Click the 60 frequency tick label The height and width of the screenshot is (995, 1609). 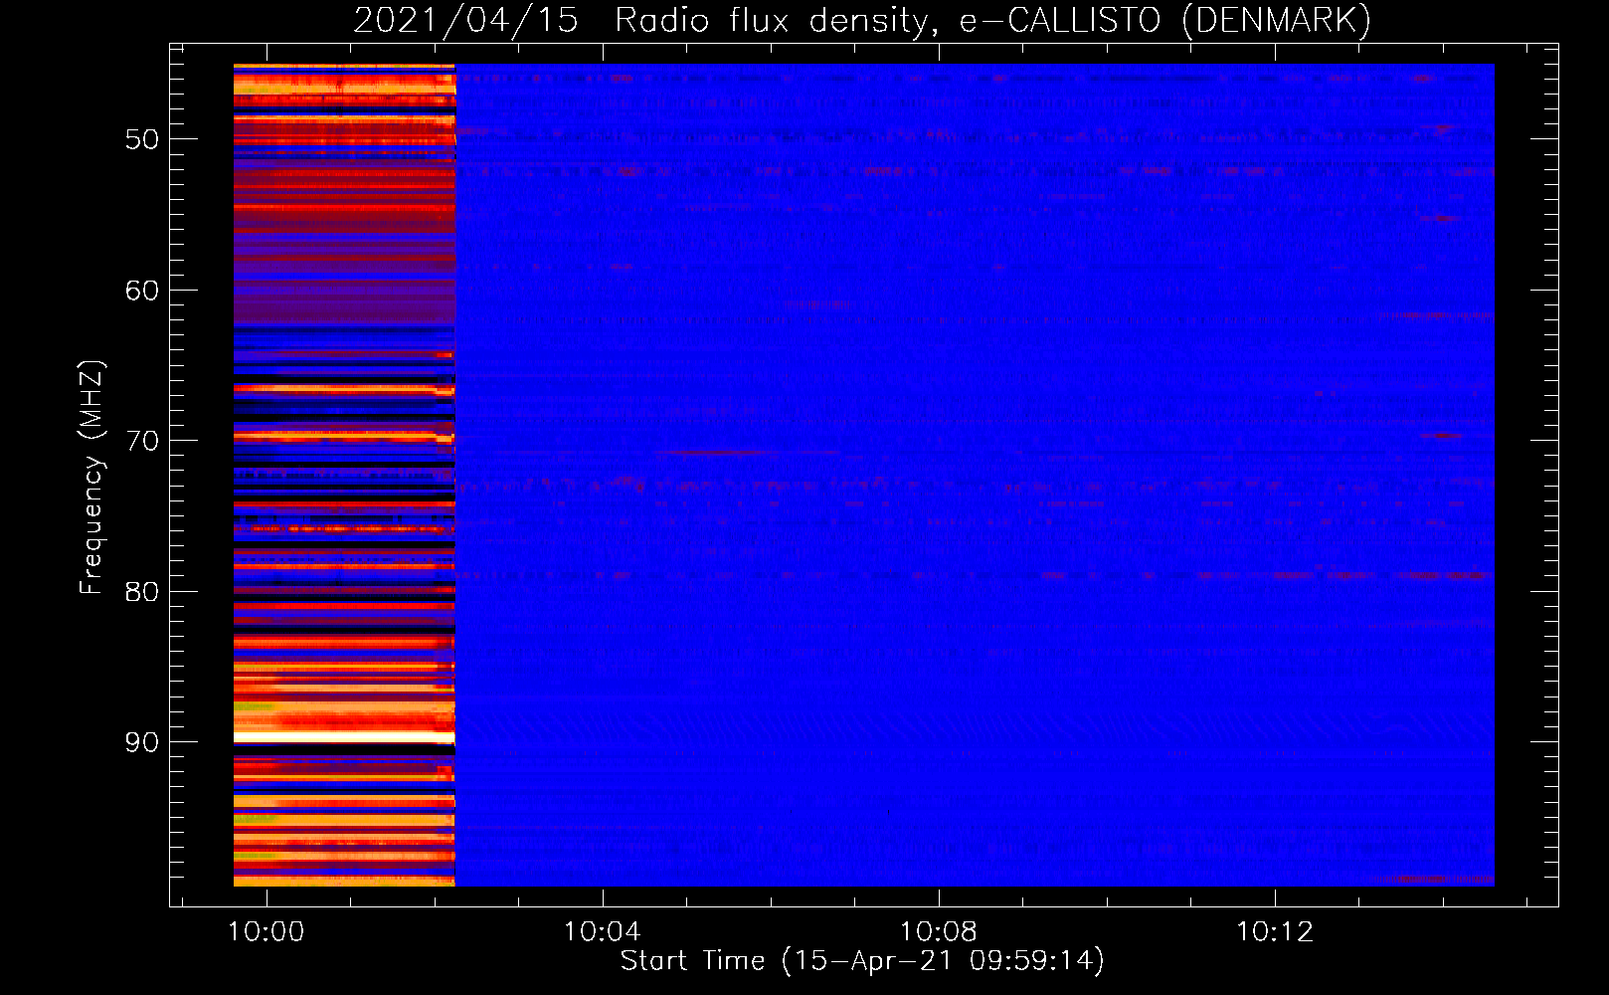click(x=142, y=291)
